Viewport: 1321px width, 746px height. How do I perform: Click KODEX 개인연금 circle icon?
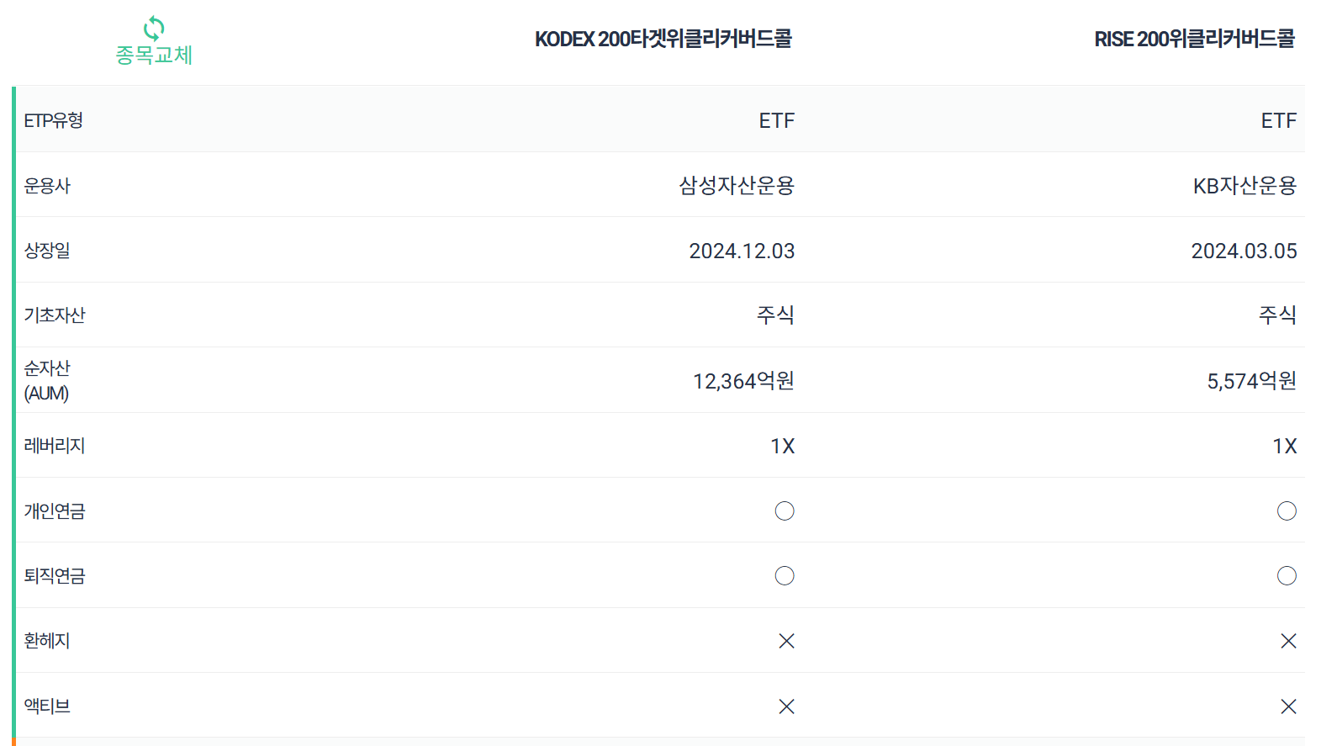click(785, 511)
